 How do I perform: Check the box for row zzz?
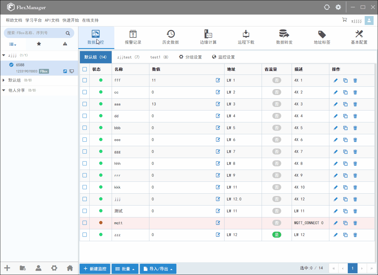85,235
